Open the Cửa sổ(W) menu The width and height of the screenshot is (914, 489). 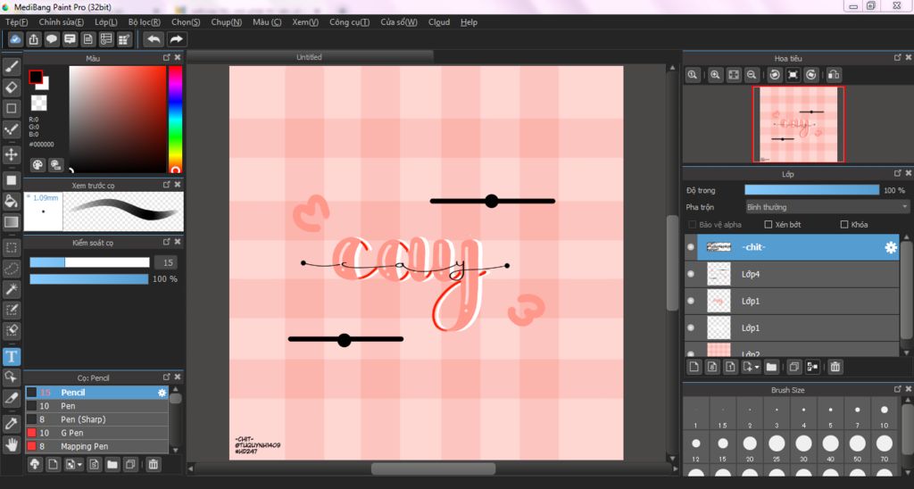pyautogui.click(x=399, y=22)
